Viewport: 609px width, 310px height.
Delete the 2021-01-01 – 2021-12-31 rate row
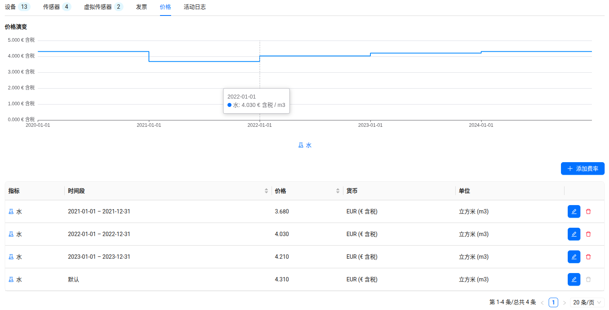(588, 211)
